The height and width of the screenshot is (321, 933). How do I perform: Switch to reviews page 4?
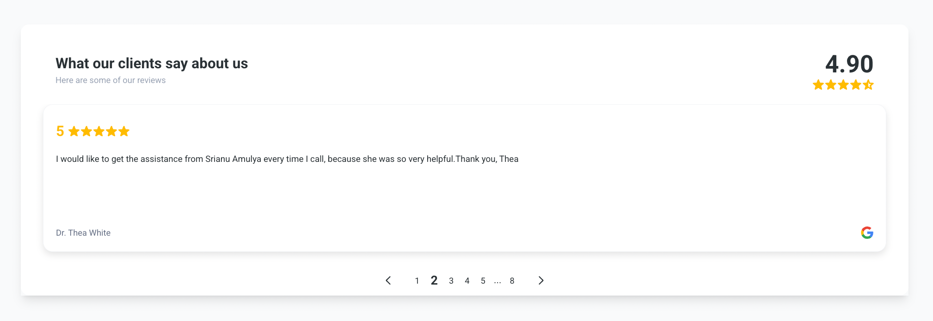(x=467, y=281)
